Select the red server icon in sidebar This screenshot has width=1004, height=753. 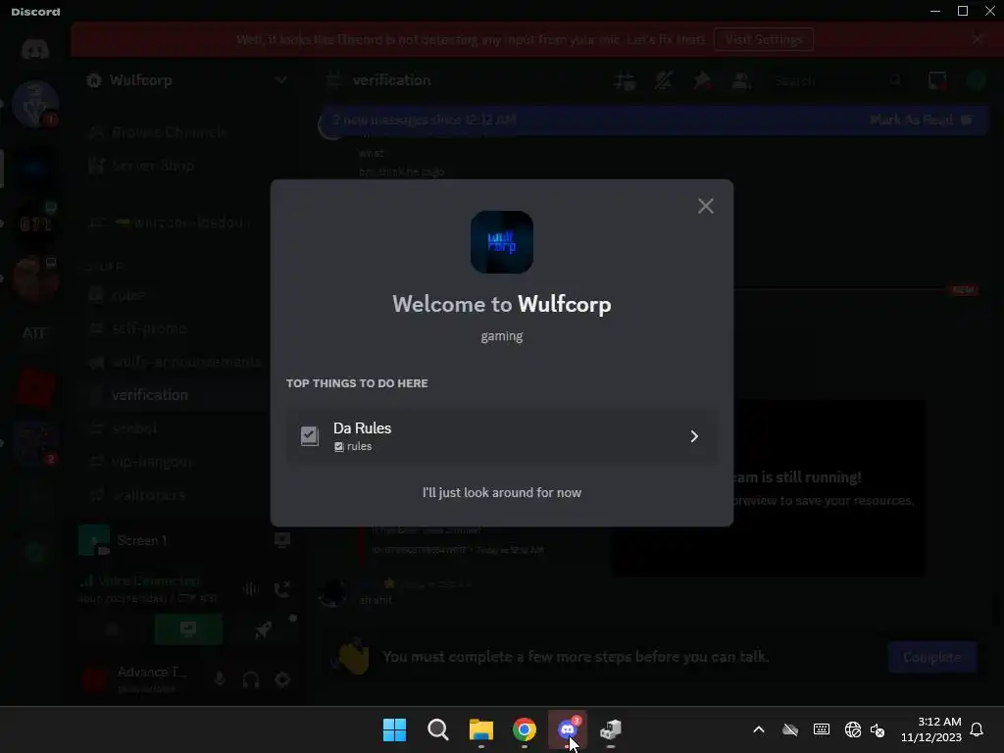[35, 388]
